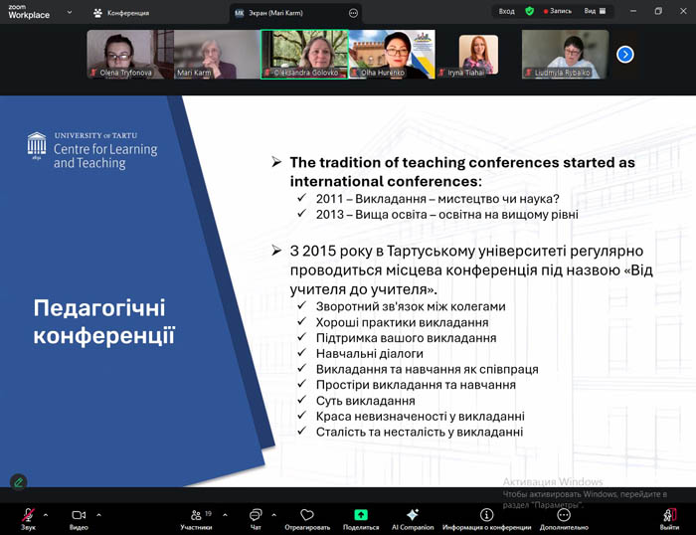Screen dimensions: 696x535
Task: Toggle the camera (Видео) button
Action: tap(79, 514)
